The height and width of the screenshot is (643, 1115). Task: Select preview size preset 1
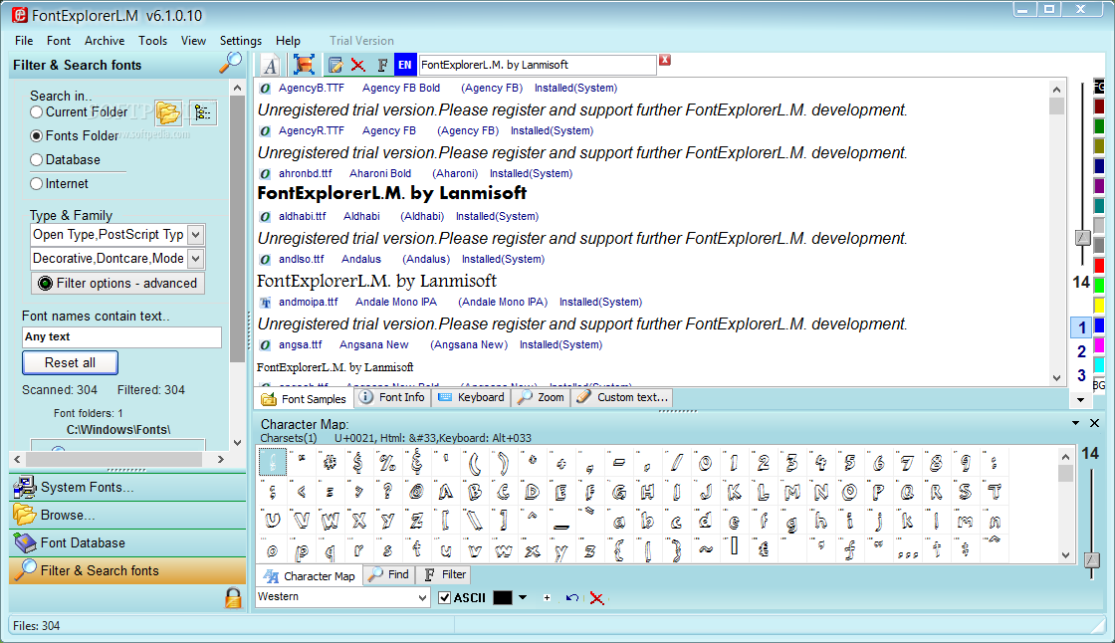pos(1081,327)
